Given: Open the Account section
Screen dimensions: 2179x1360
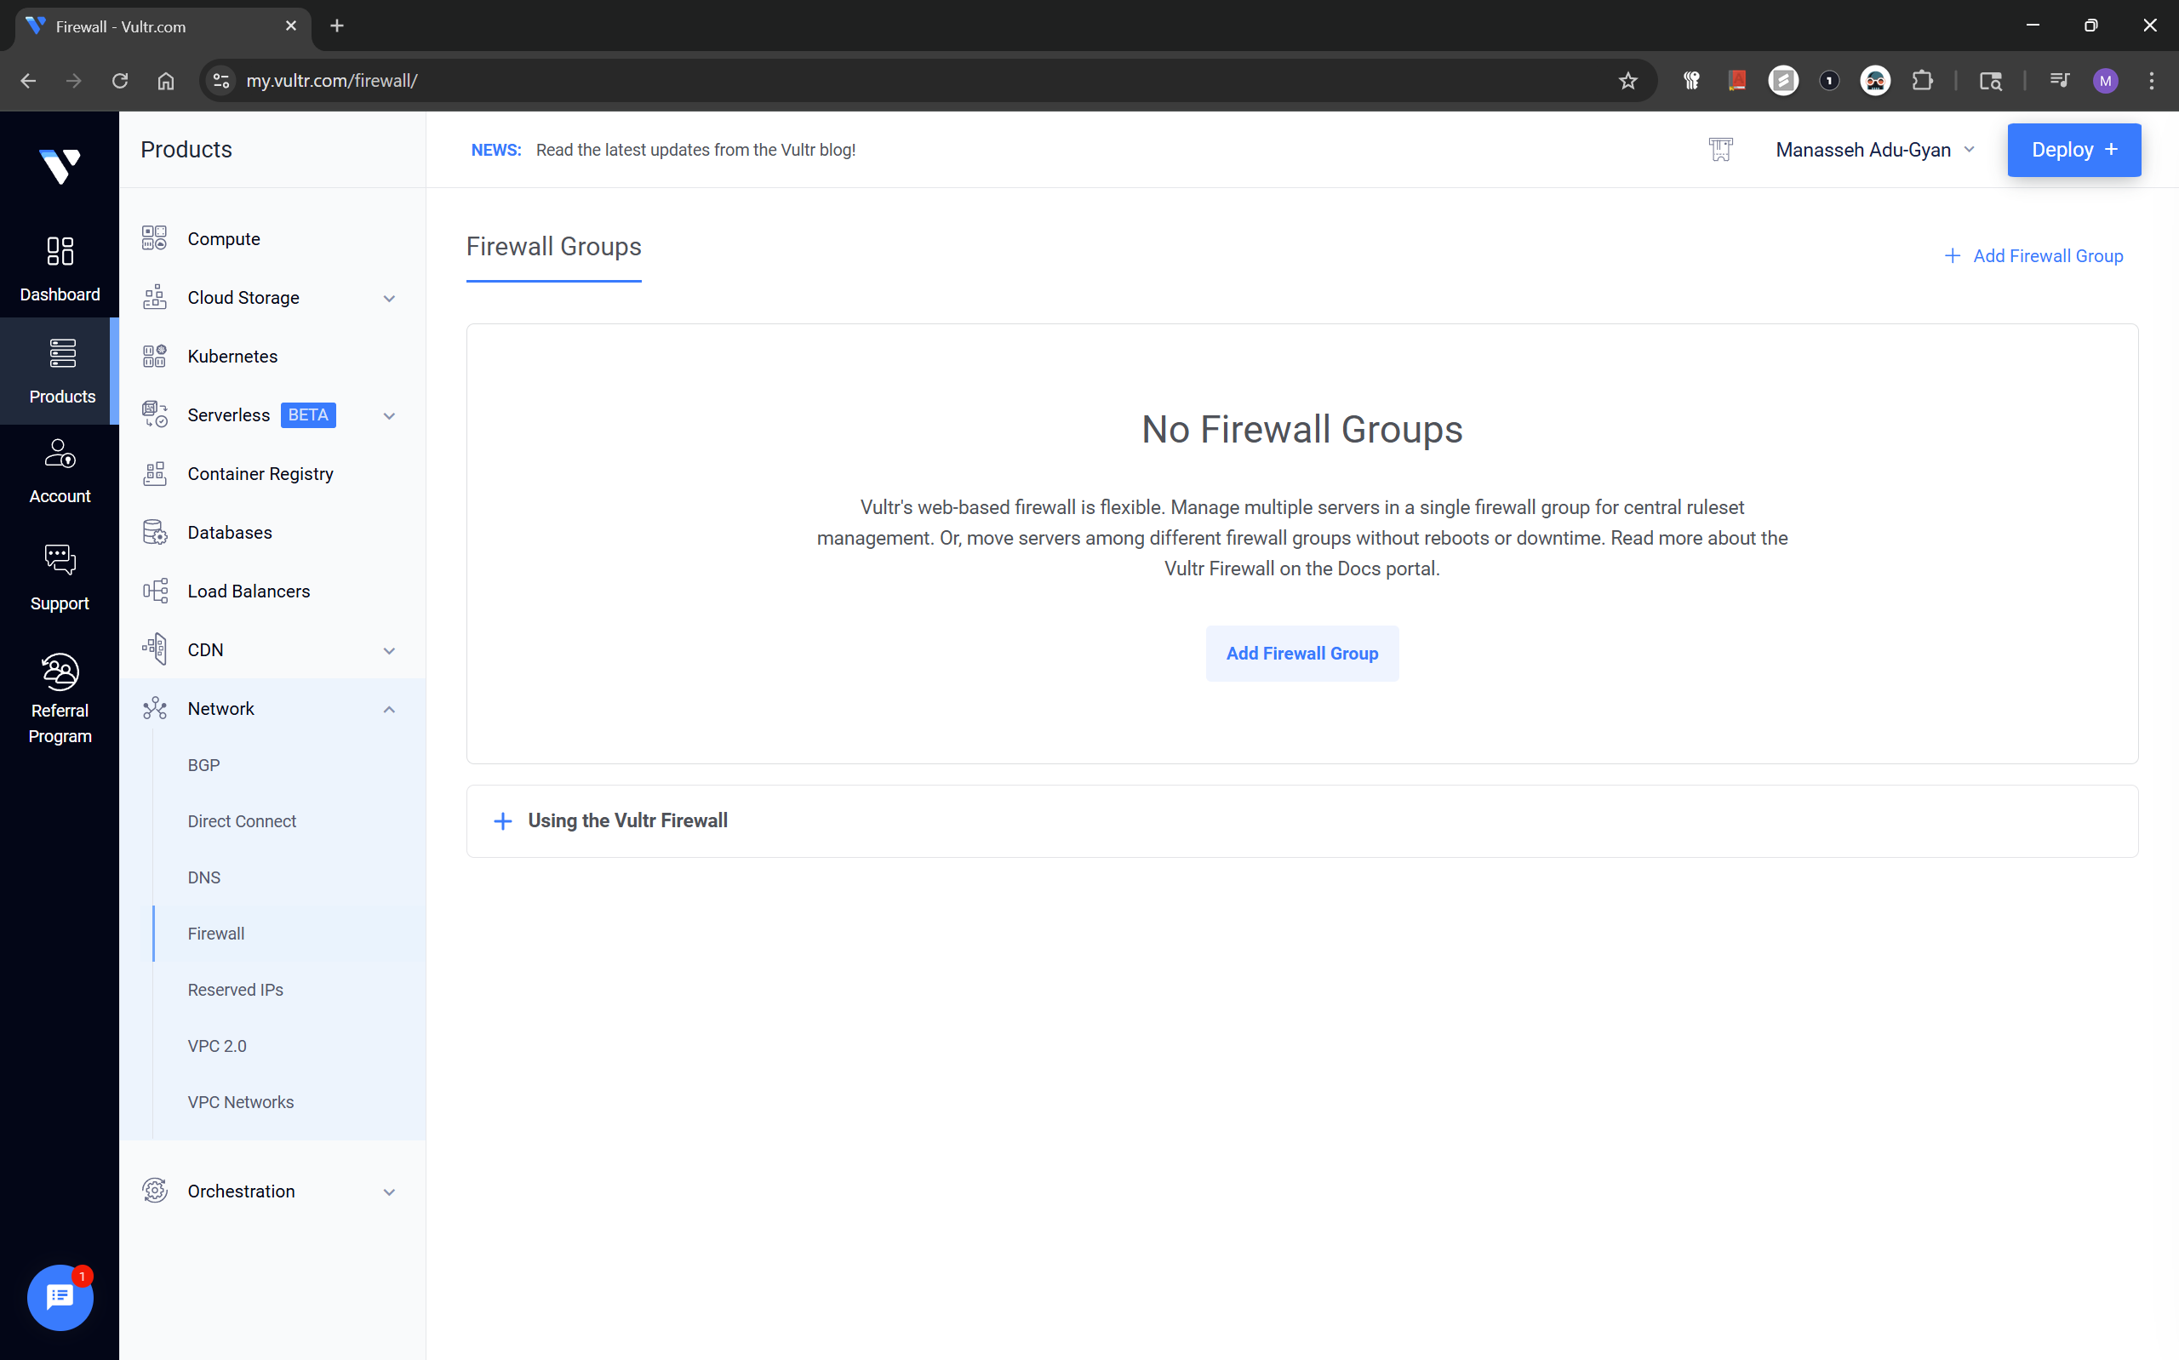Looking at the screenshot, I should [x=60, y=471].
